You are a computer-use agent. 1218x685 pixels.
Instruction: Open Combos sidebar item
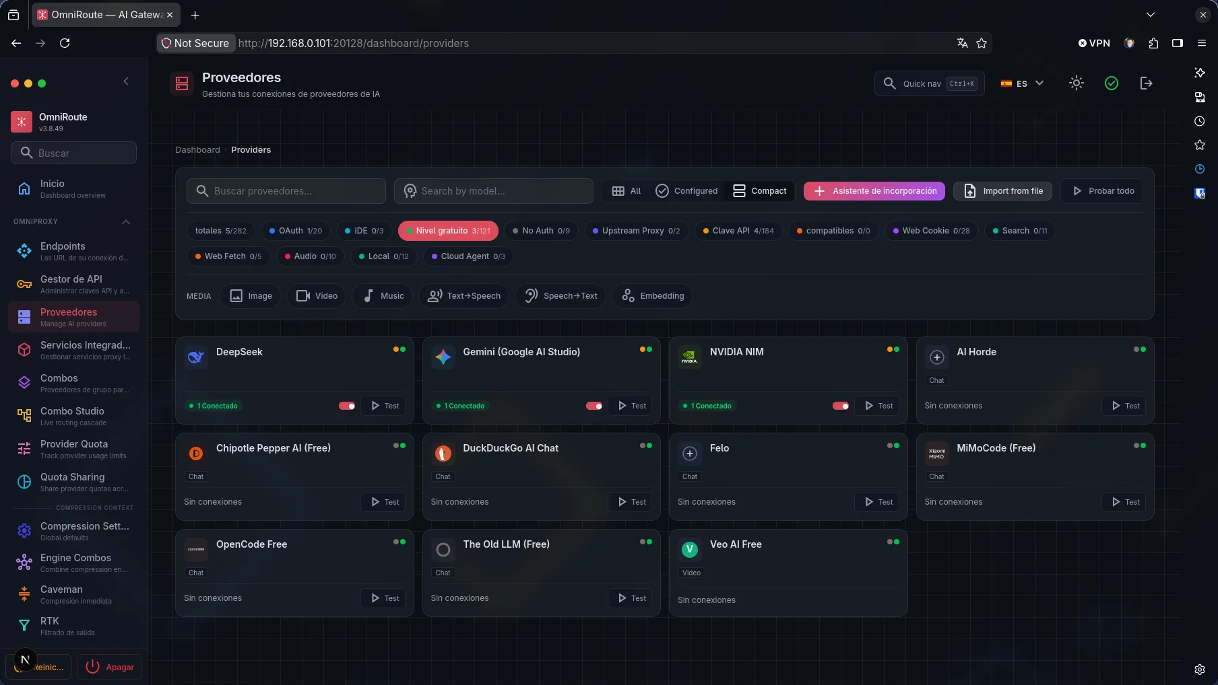(x=74, y=383)
